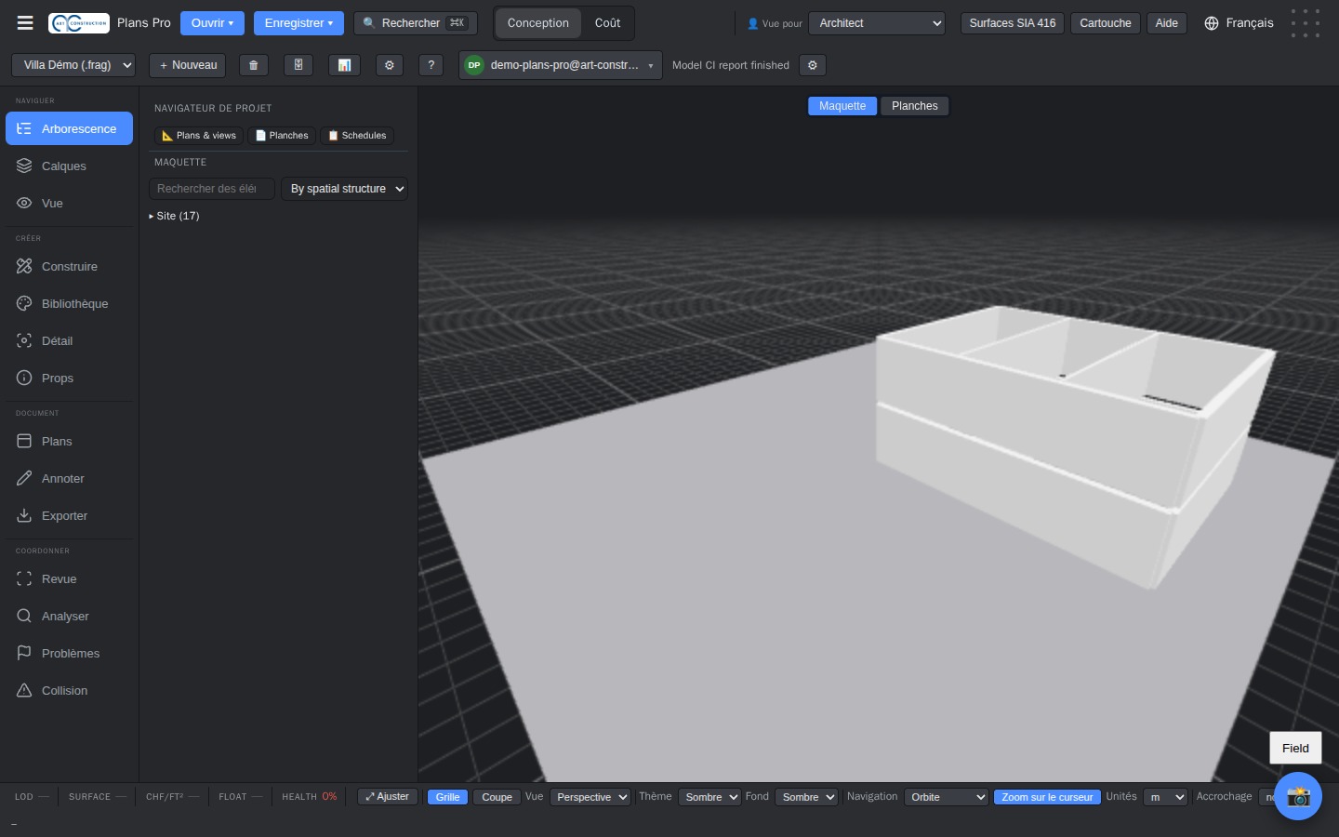Open the Schedules navigator tab
The height and width of the screenshot is (837, 1339).
357,136
